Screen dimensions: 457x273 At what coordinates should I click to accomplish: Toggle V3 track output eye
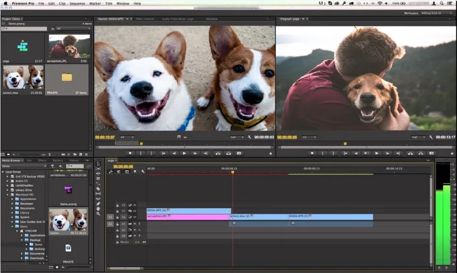tap(134, 205)
